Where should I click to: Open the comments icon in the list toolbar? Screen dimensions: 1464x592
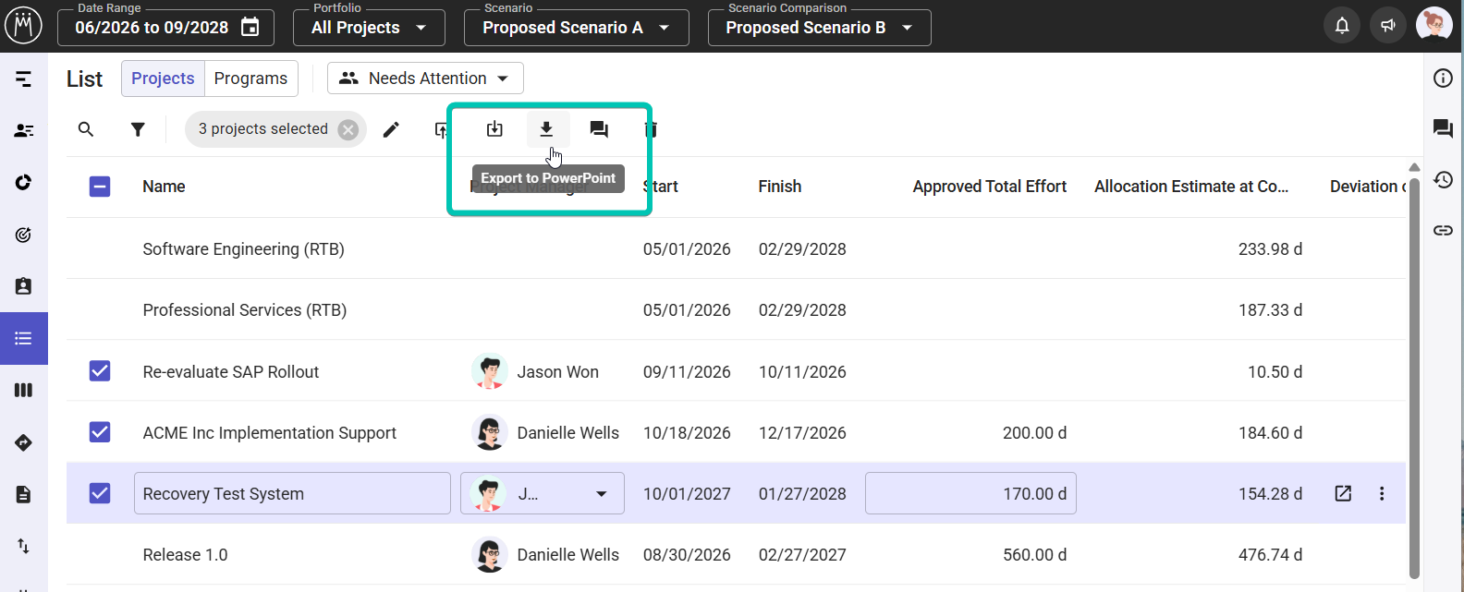[599, 129]
